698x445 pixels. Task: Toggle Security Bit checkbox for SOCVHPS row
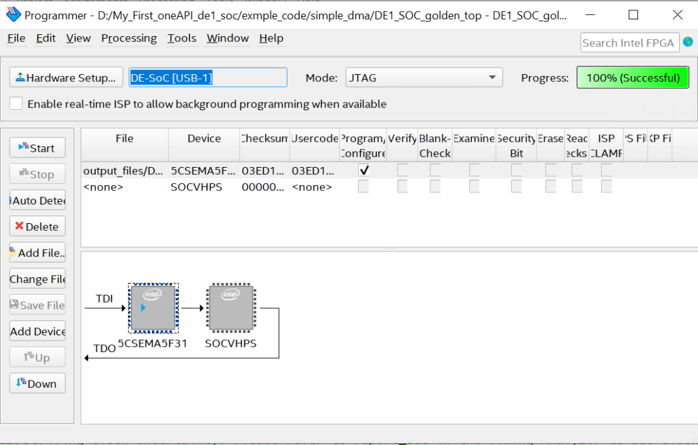516,186
